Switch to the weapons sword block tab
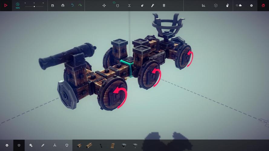The width and height of the screenshot is (269, 151). pos(43,145)
